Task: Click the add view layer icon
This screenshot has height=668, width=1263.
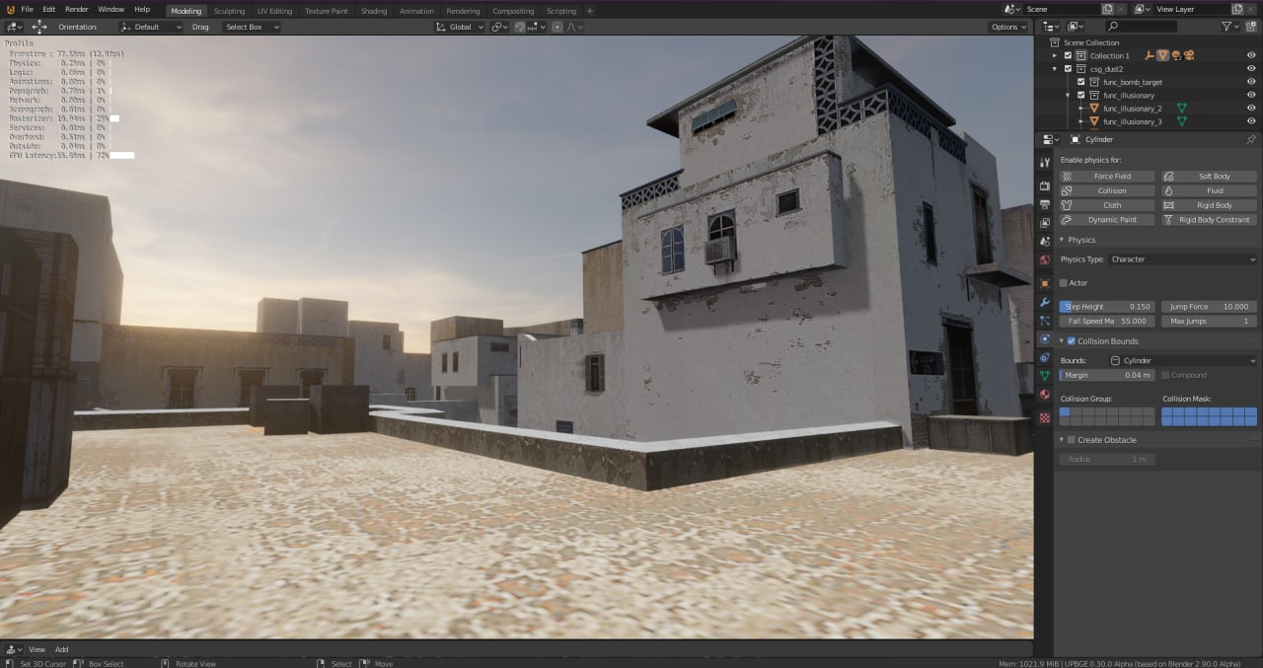Action: point(1238,9)
